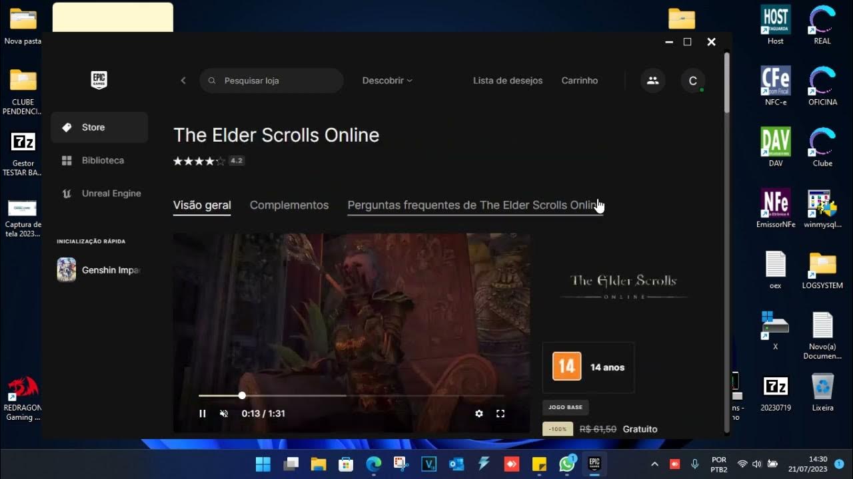Launch Genshin Impact from quick launch

(99, 270)
